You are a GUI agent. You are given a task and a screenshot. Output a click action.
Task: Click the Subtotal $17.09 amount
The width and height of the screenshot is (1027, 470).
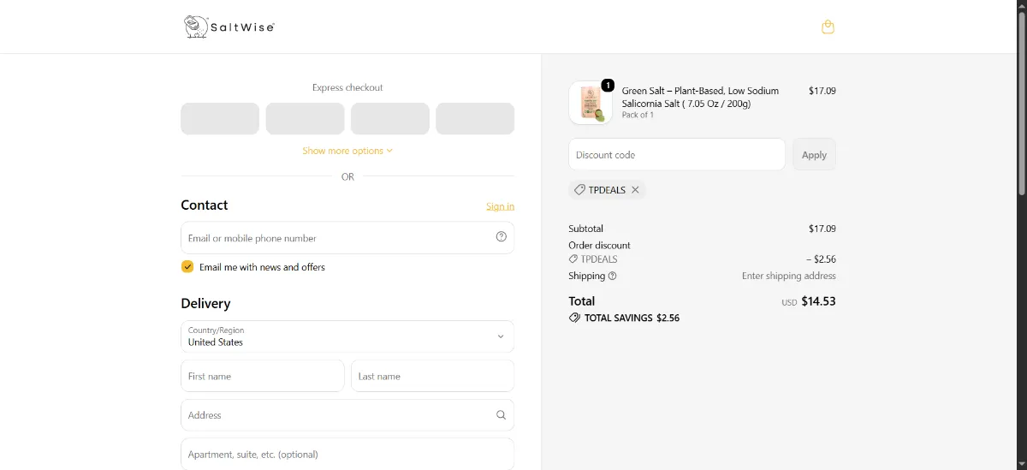point(822,229)
